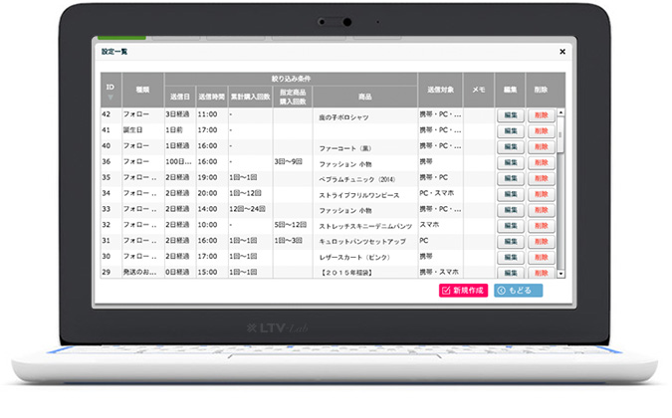The height and width of the screenshot is (418, 672).
Task: Select product ペプラムチュニック (2014) cell
Action: tap(365, 179)
